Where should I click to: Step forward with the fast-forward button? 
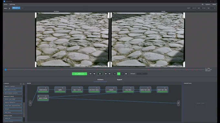106,74
